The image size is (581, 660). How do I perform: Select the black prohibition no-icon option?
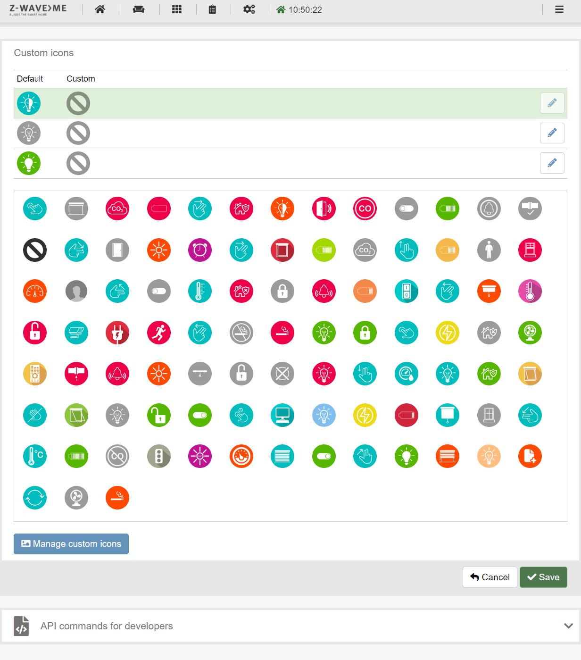click(35, 251)
